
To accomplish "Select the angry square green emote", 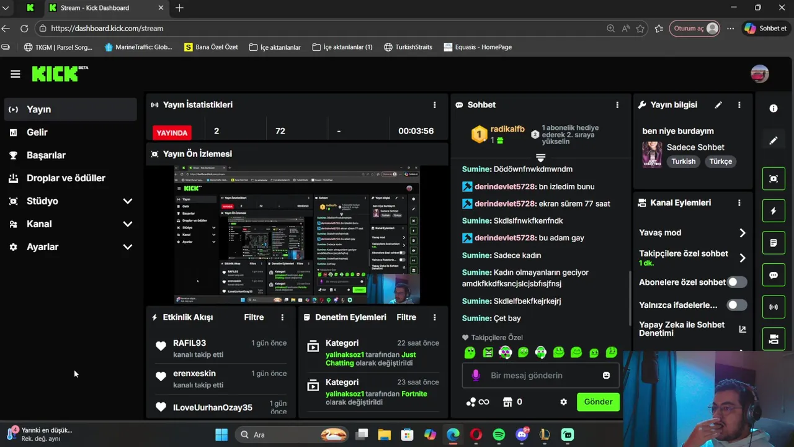I will click(x=488, y=353).
